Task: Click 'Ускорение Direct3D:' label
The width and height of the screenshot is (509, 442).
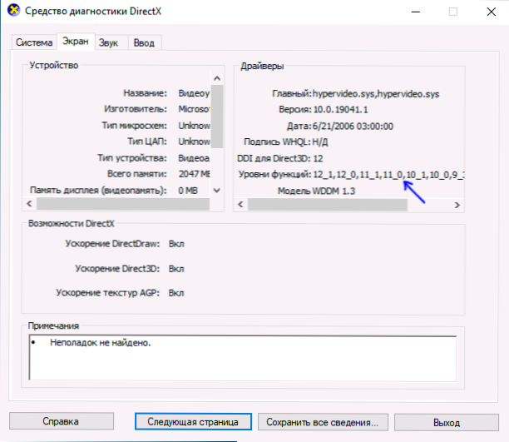Action: coord(117,269)
